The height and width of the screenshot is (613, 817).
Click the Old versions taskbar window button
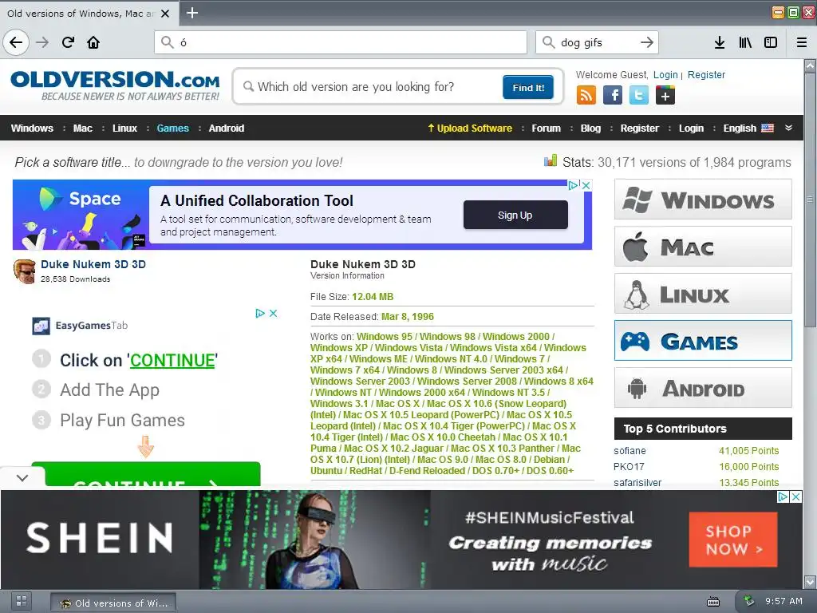tap(113, 603)
